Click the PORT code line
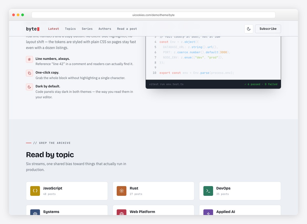This screenshot has width=307, height=224. click(197, 52)
